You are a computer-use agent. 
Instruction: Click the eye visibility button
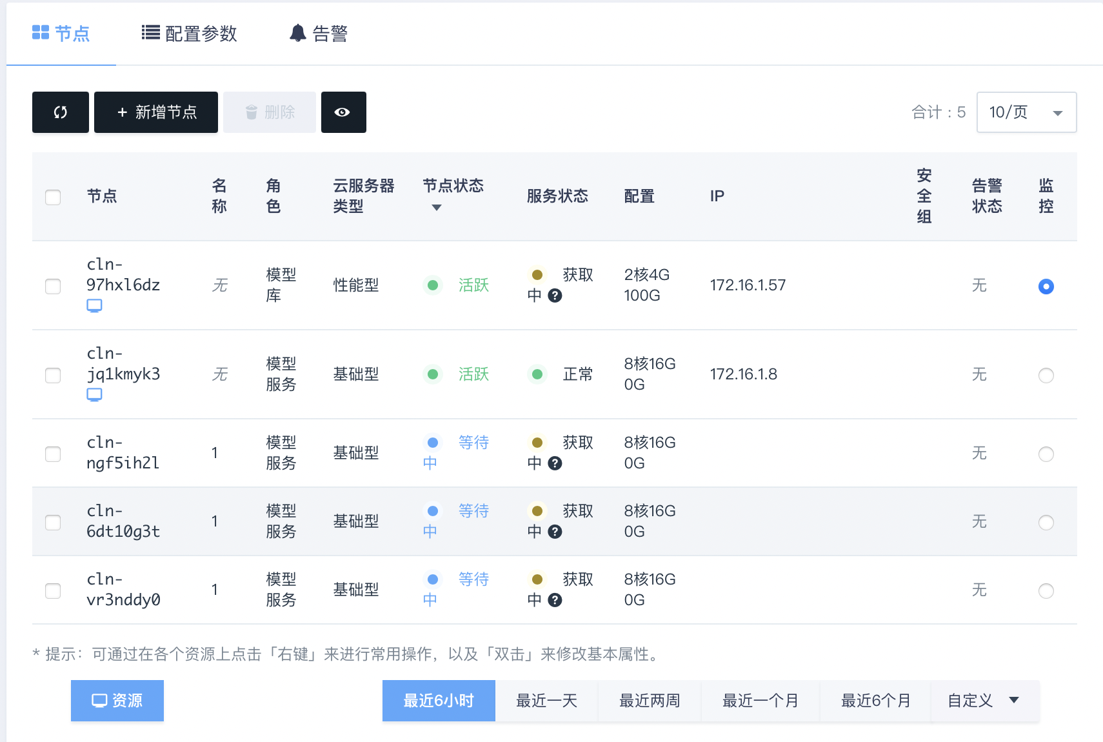[x=343, y=112]
